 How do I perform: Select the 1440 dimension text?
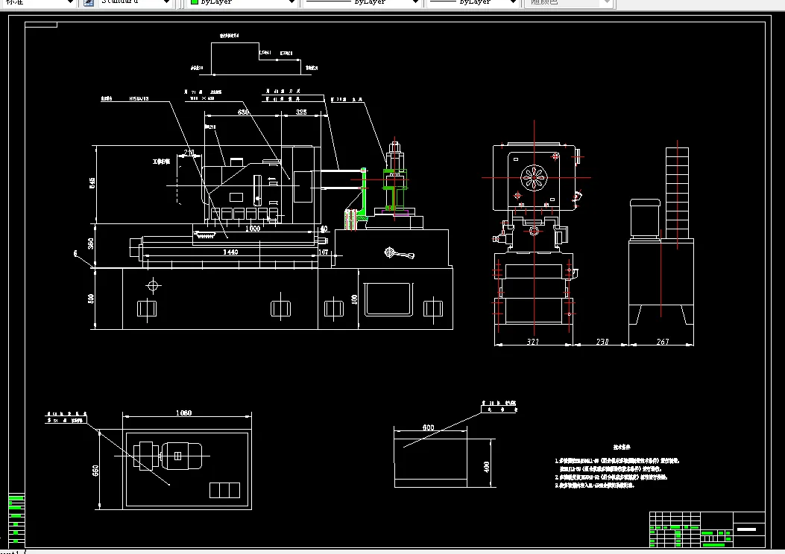coord(230,252)
